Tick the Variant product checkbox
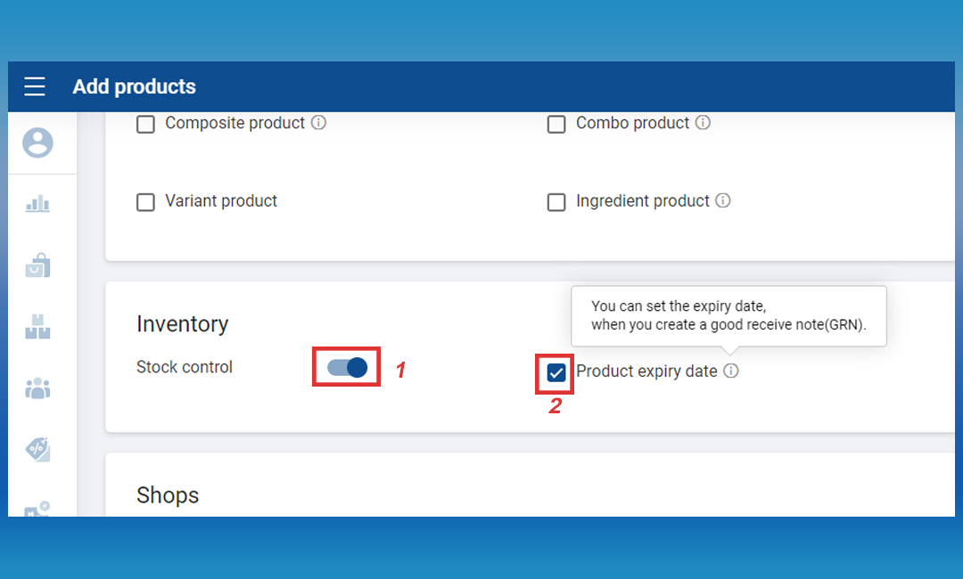Viewport: 963px width, 579px height. pyautogui.click(x=145, y=202)
